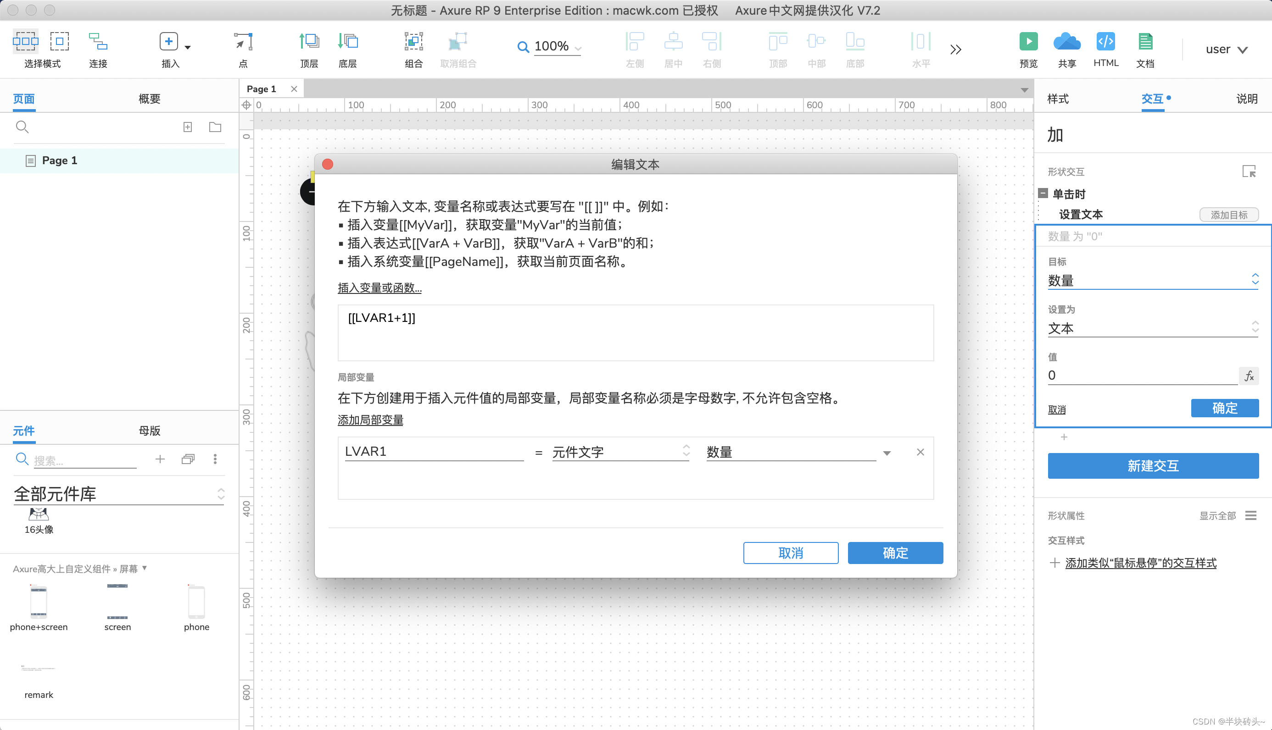Click the Share (共享) cloud icon

(1067, 41)
